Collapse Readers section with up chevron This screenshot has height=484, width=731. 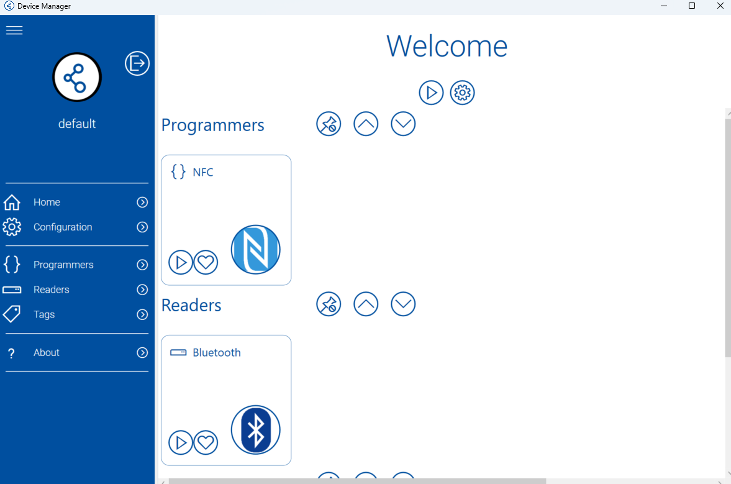tap(366, 304)
